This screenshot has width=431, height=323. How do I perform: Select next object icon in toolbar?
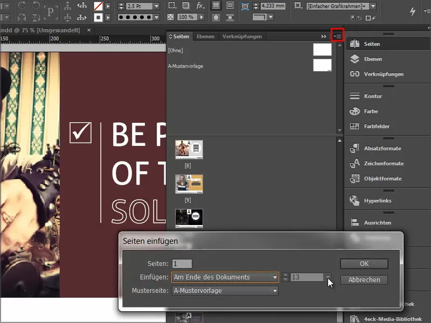pos(82,18)
